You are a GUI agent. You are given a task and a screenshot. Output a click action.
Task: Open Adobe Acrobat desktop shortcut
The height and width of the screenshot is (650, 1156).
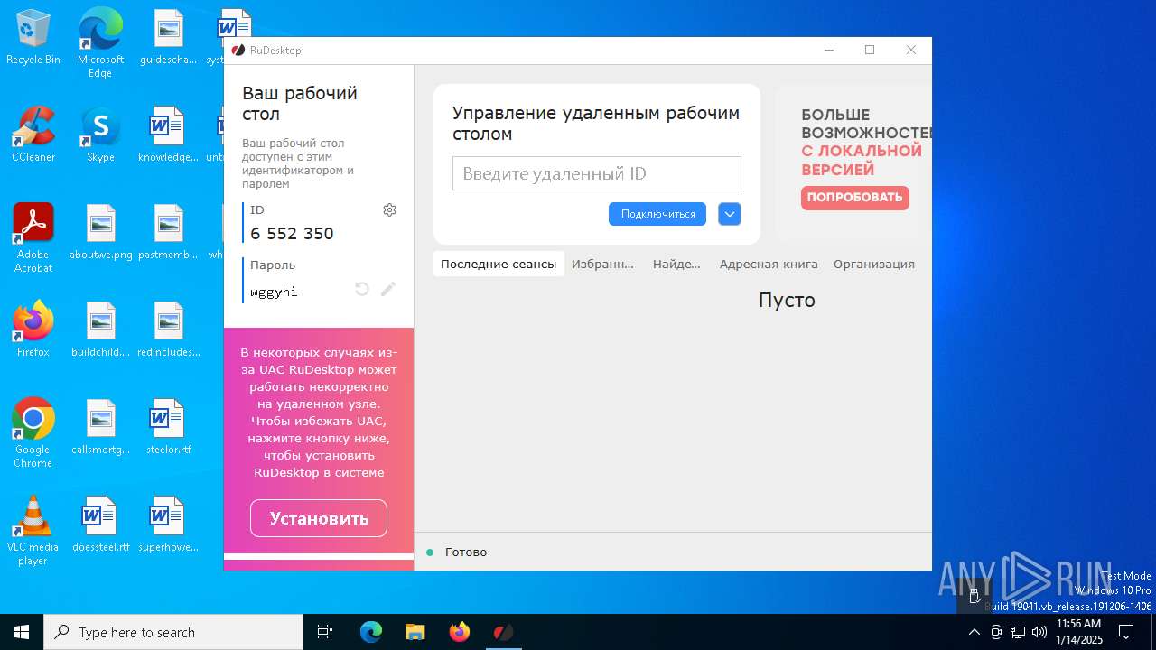pyautogui.click(x=33, y=238)
